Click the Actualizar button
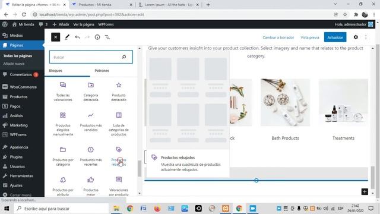The height and width of the screenshot is (214, 380). (335, 37)
